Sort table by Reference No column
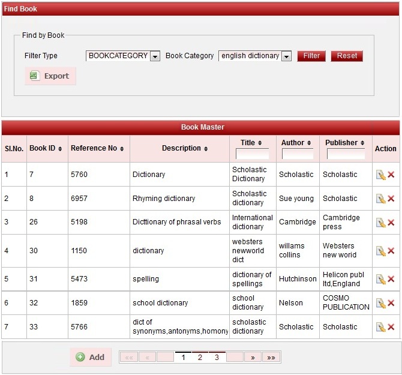This screenshot has width=402, height=375. (x=97, y=148)
